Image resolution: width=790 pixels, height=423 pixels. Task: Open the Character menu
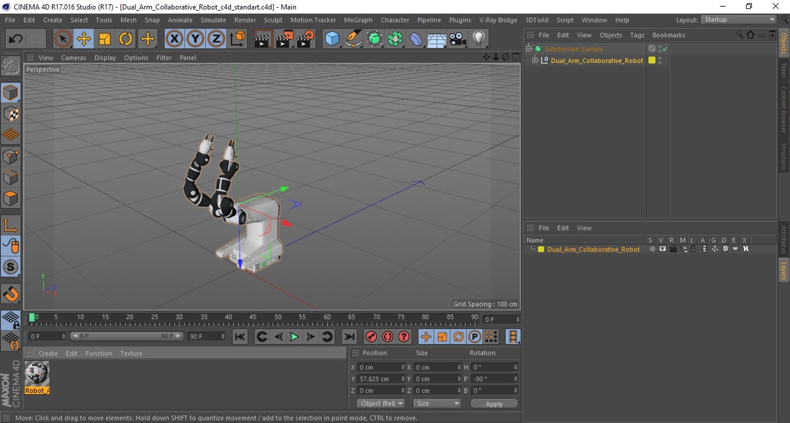click(x=395, y=20)
